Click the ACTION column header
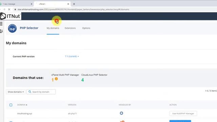 tap(173, 105)
